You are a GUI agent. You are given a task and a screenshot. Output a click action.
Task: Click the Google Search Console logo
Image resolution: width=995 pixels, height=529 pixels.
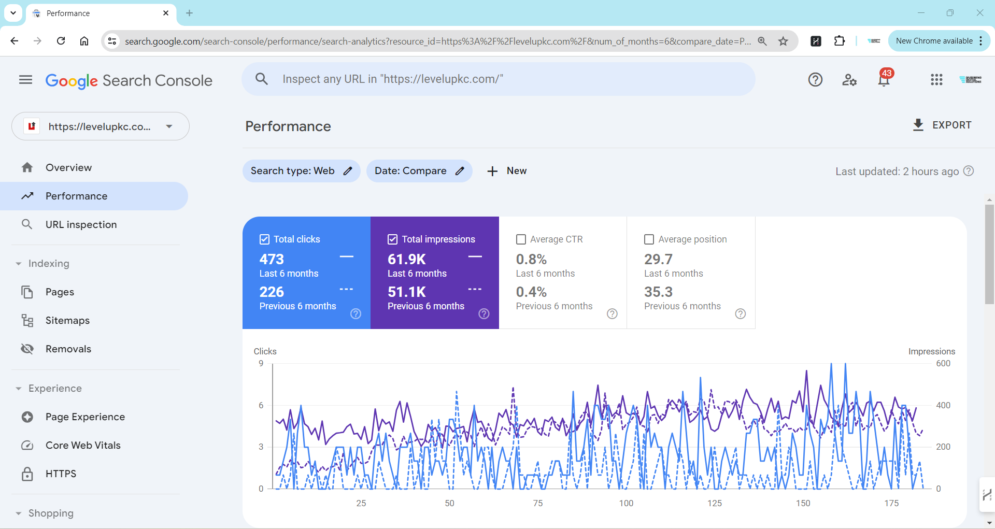[129, 81]
